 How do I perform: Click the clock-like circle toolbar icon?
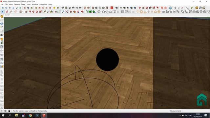pos(99,12)
